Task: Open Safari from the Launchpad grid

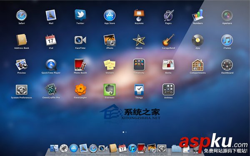Action: pos(22,15)
